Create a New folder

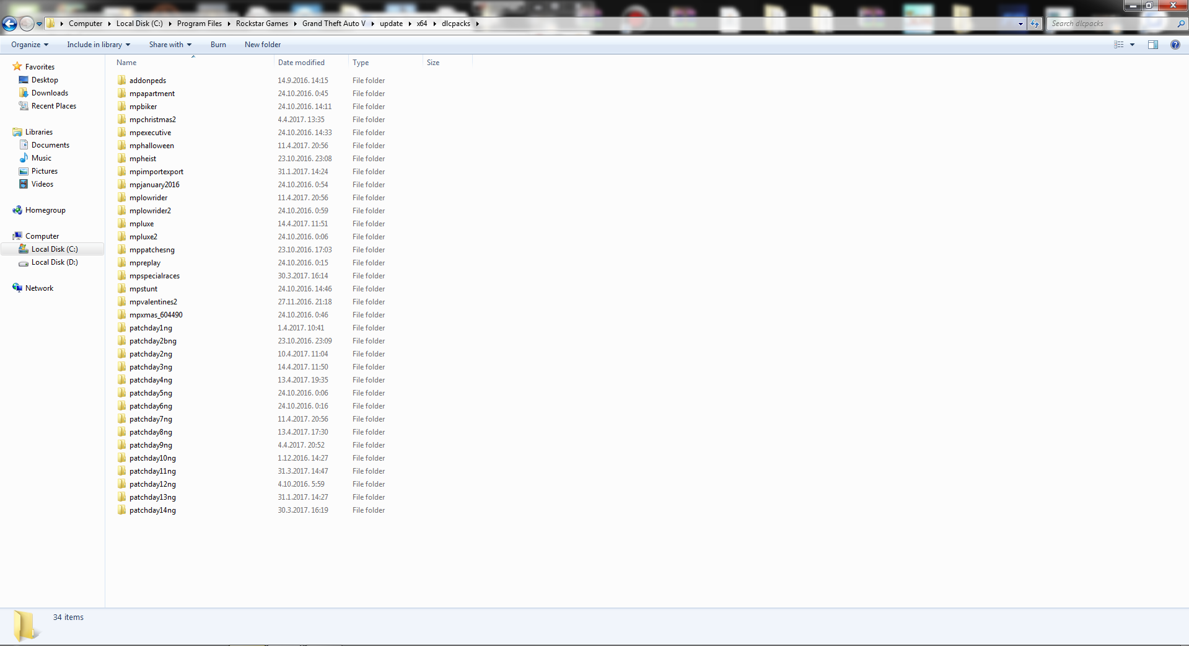pyautogui.click(x=263, y=45)
